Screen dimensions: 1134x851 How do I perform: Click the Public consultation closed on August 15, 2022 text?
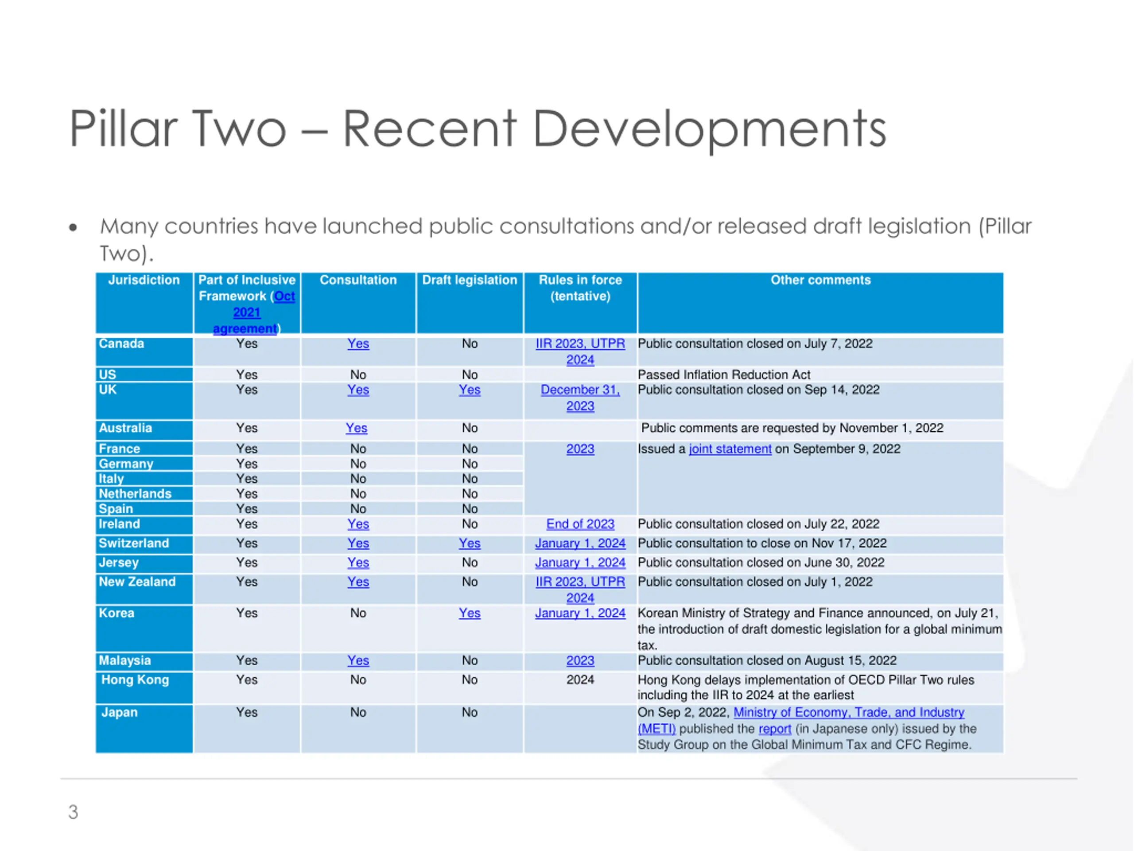[x=767, y=661]
